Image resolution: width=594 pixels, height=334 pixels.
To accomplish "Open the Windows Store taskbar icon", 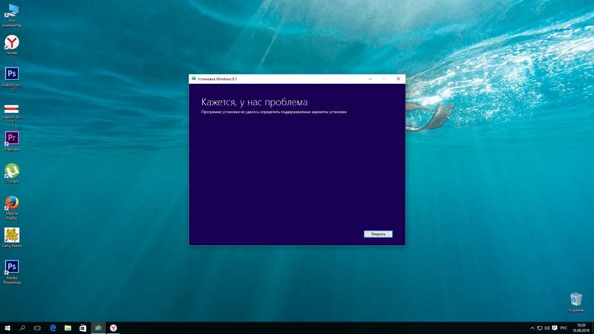I will coord(82,328).
